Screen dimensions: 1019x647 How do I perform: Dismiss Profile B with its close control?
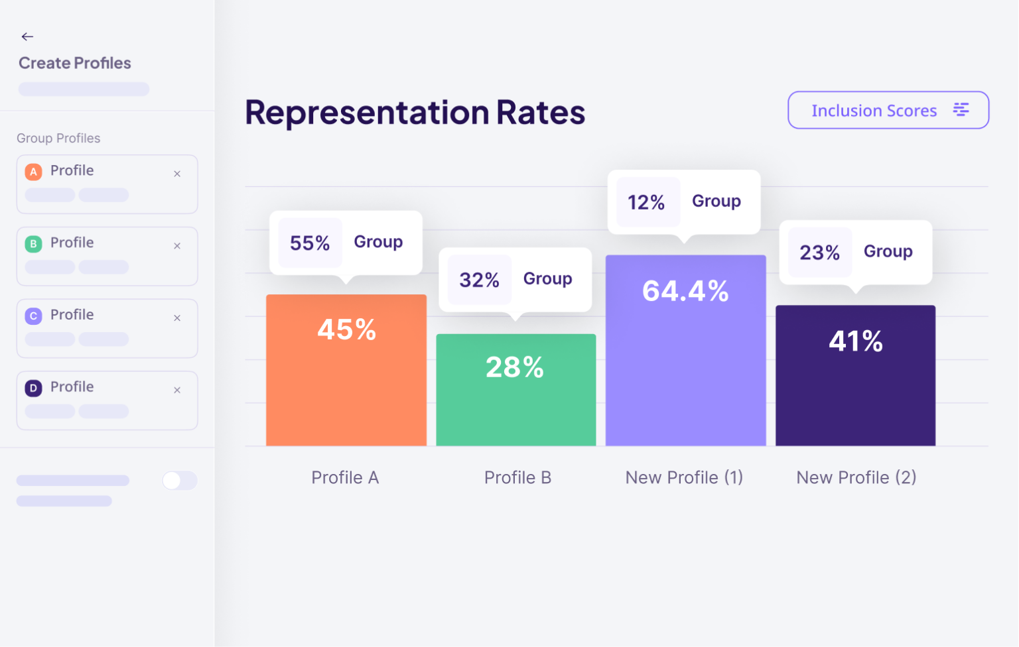pyautogui.click(x=177, y=246)
